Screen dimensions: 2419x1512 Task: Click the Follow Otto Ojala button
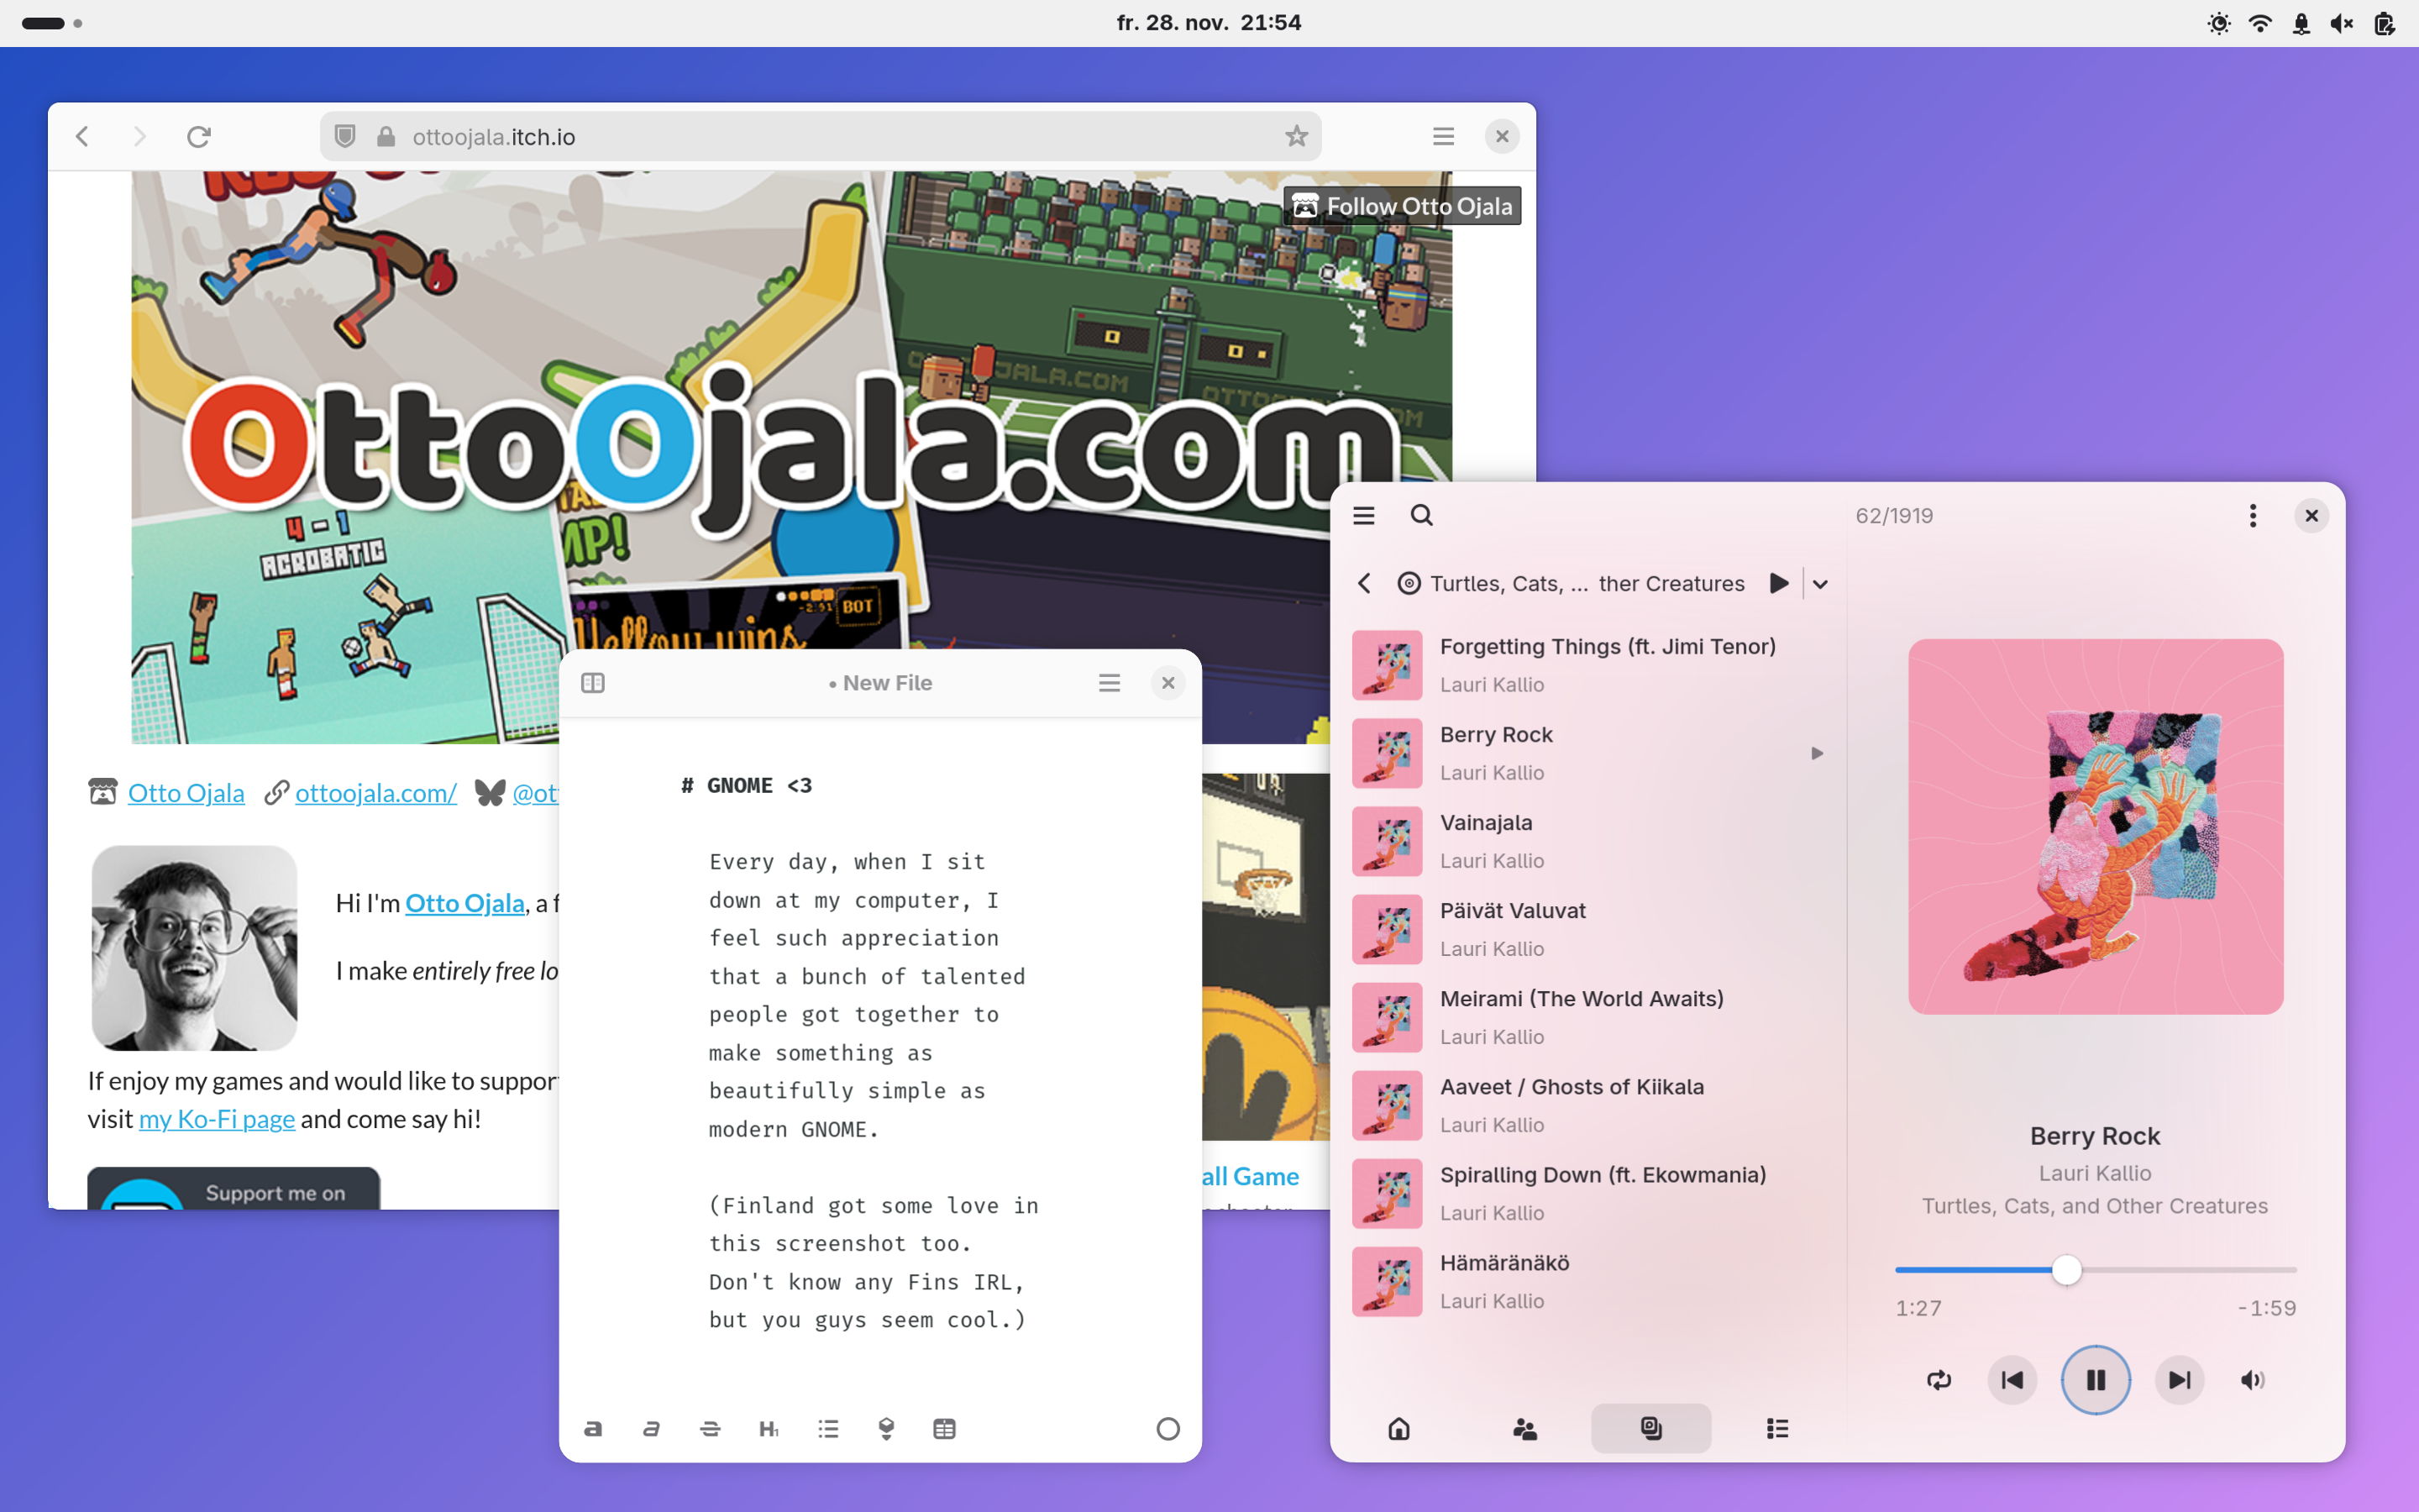point(1403,206)
